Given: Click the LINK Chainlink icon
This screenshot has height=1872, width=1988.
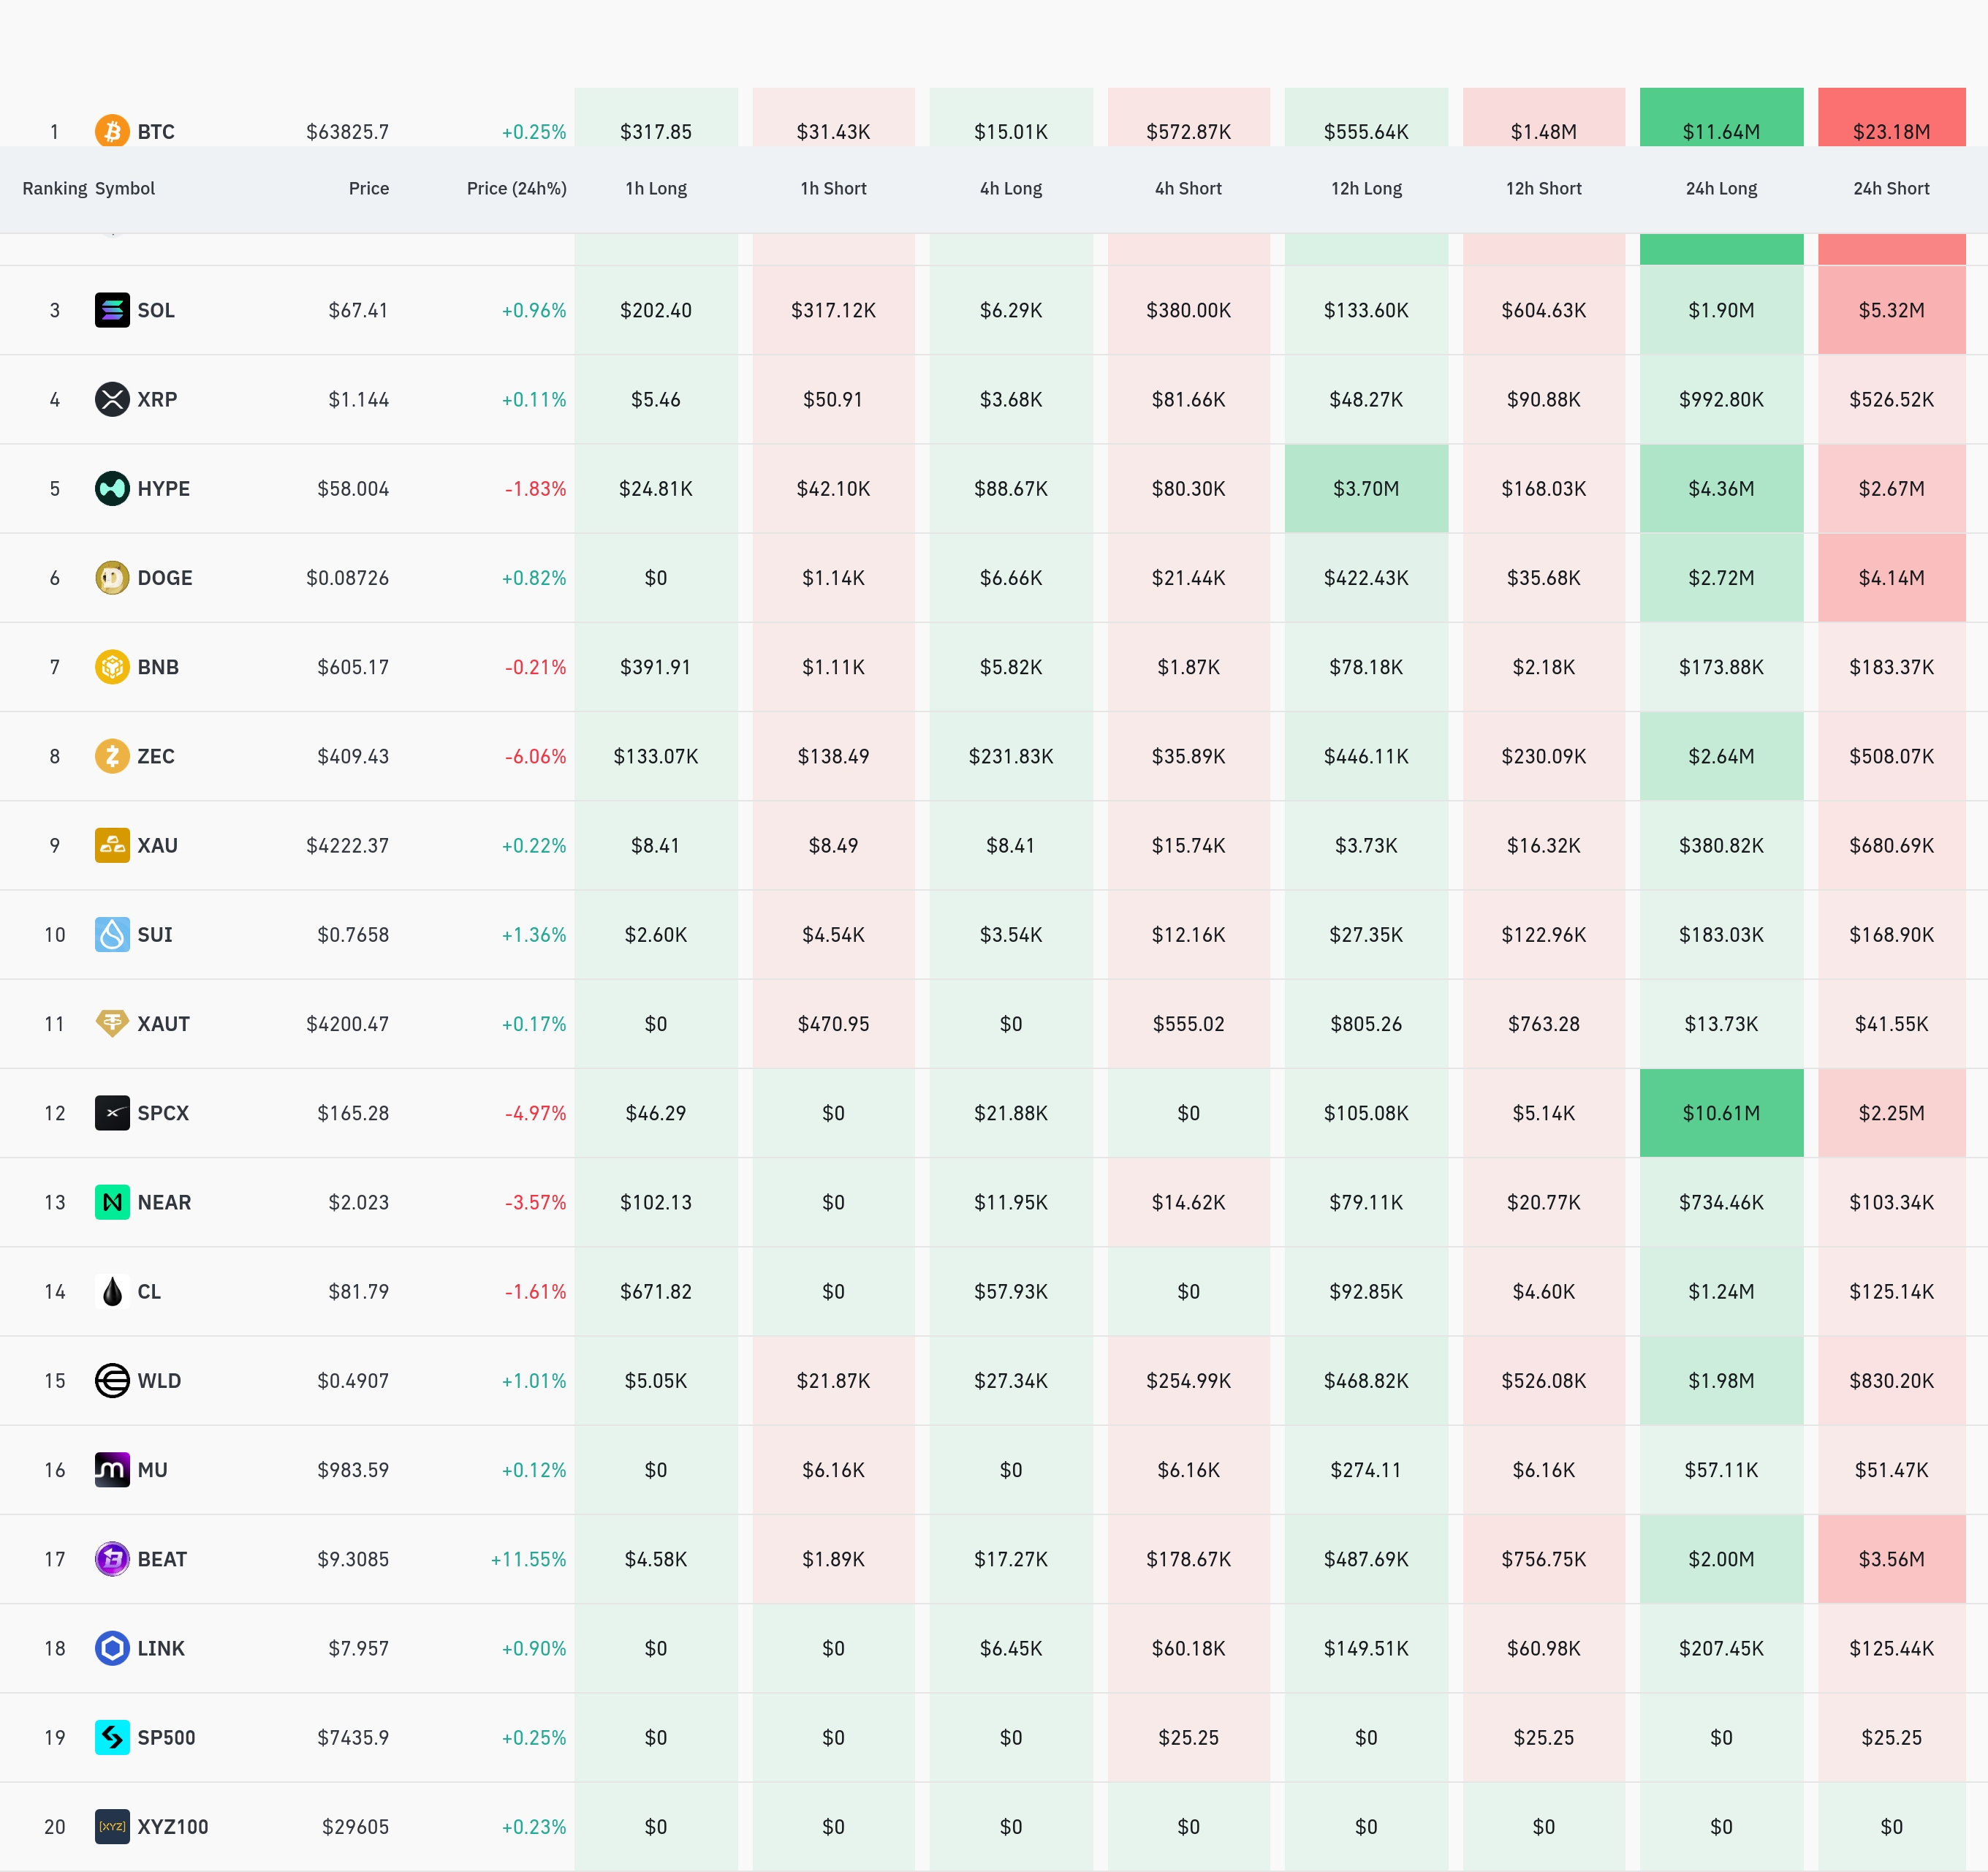Looking at the screenshot, I should click(x=112, y=1648).
